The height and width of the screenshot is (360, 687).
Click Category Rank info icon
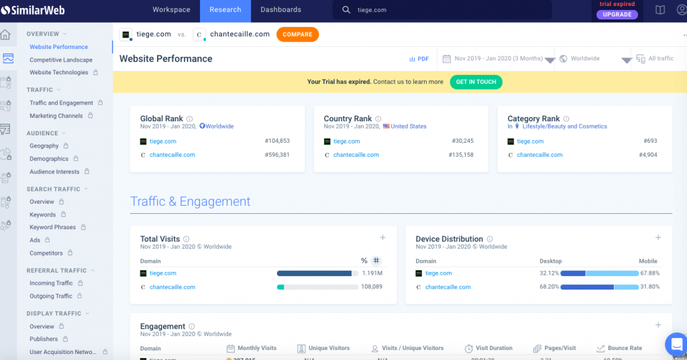[566, 119]
